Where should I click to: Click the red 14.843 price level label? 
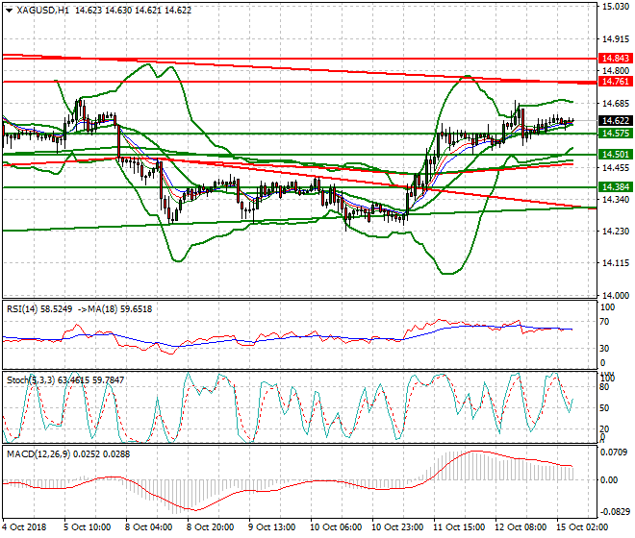(616, 59)
